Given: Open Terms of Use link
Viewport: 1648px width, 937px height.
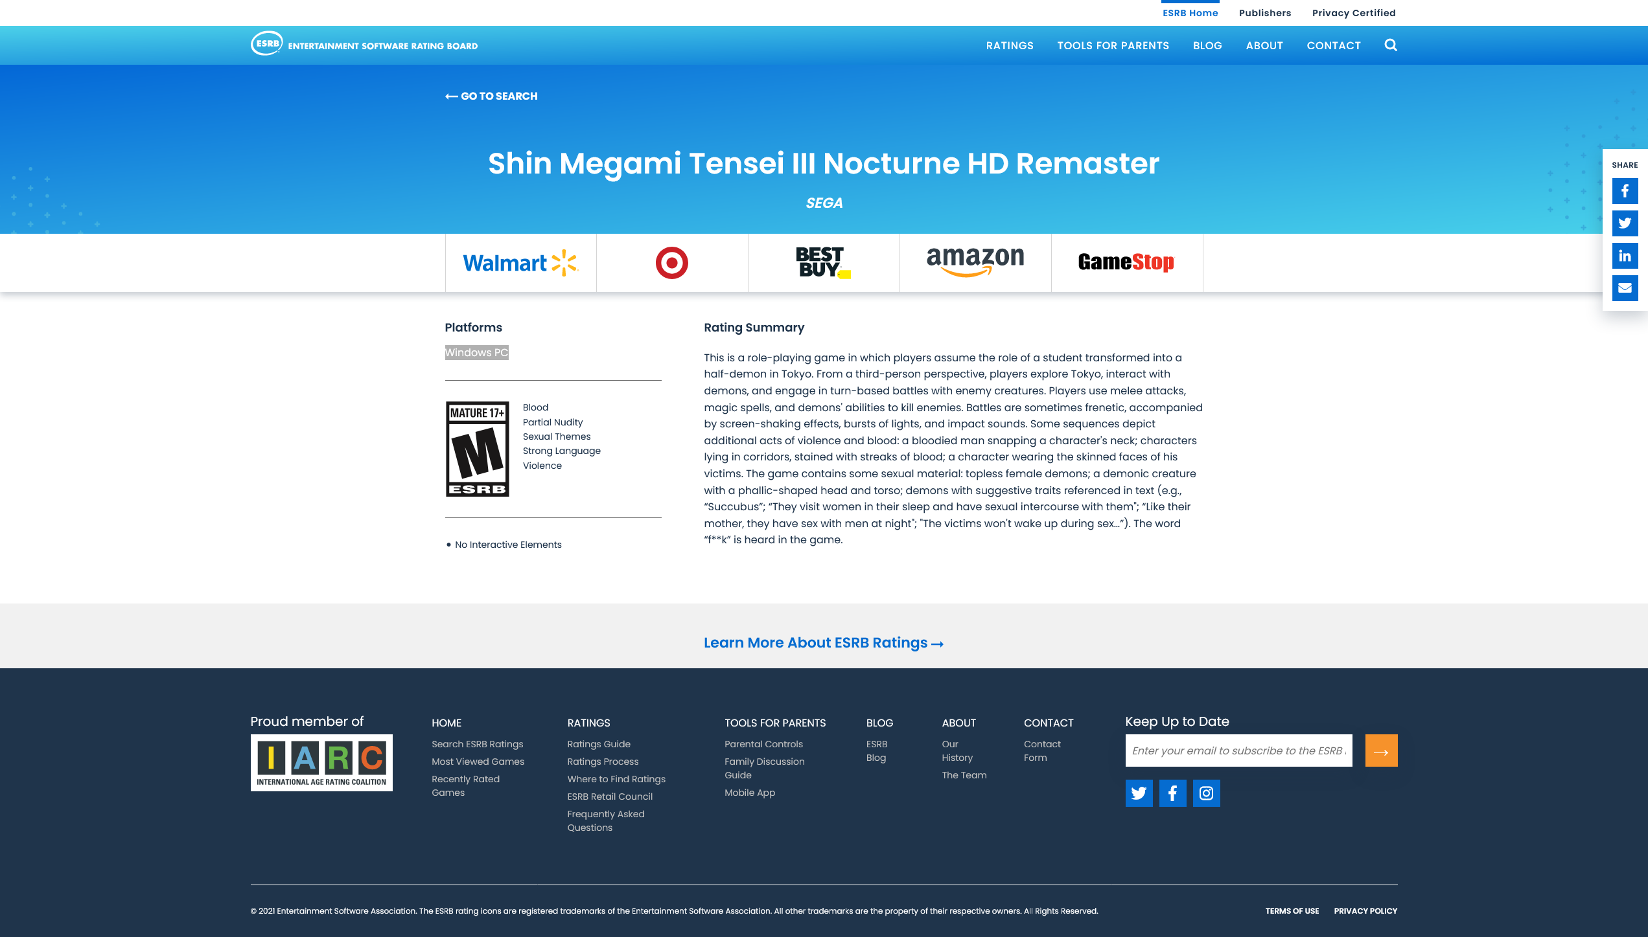Looking at the screenshot, I should (x=1292, y=910).
